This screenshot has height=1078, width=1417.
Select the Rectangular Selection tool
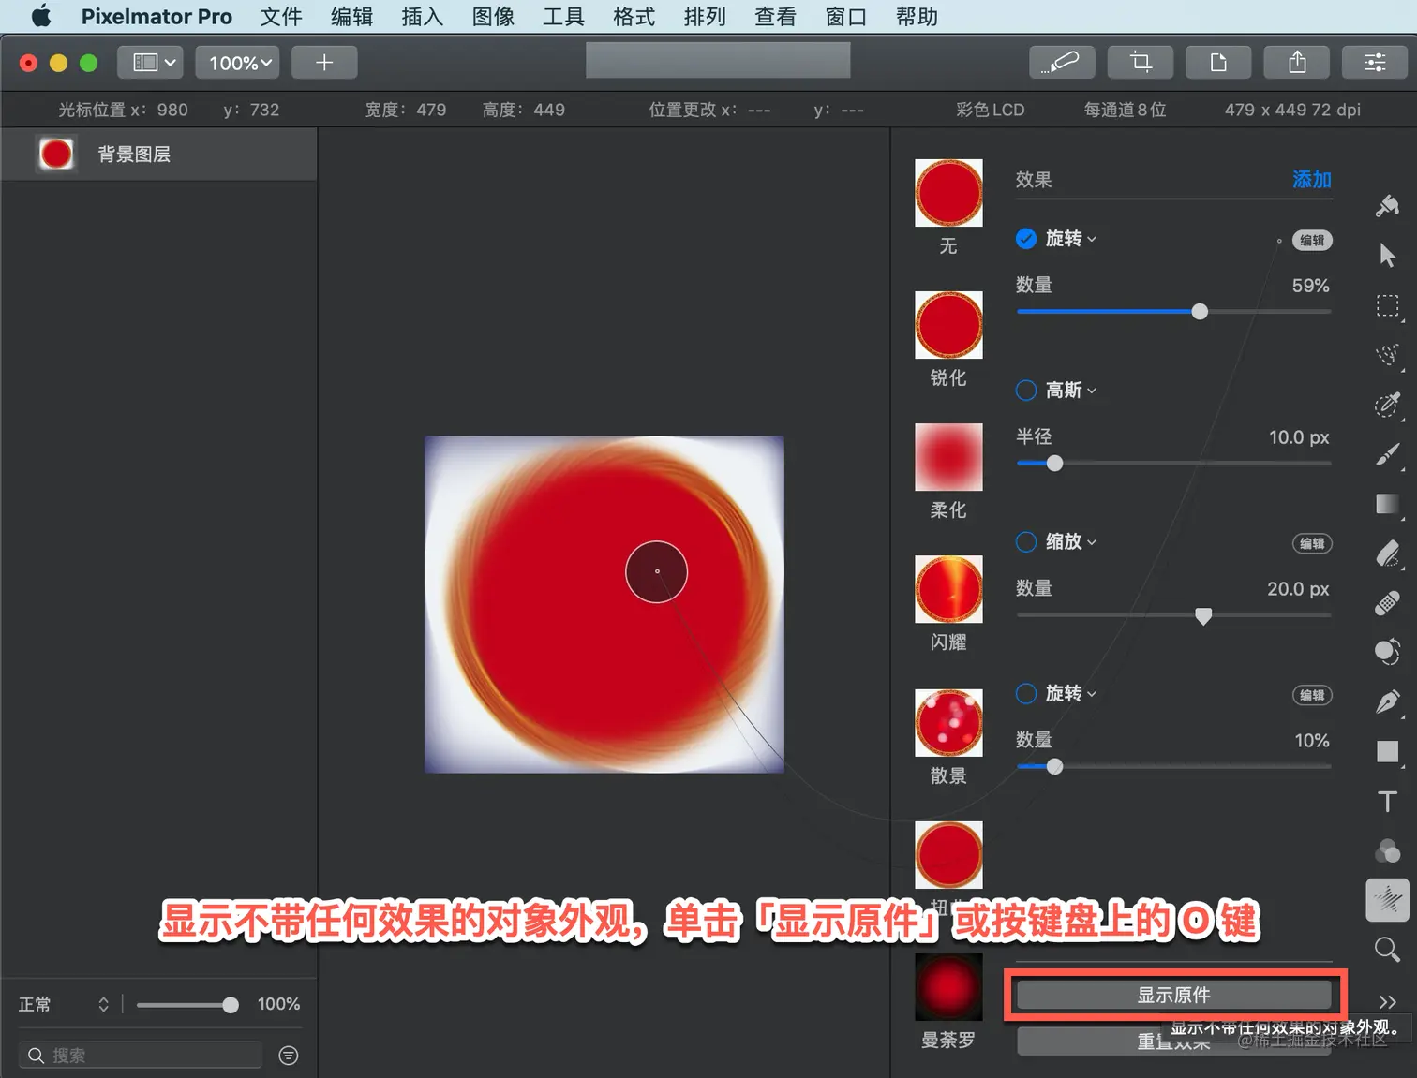tap(1387, 306)
